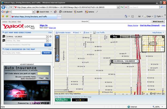Switch to Satellite view tab

135,37
